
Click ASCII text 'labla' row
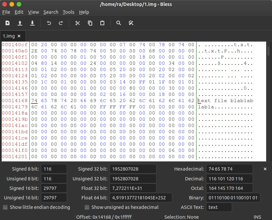206,107
